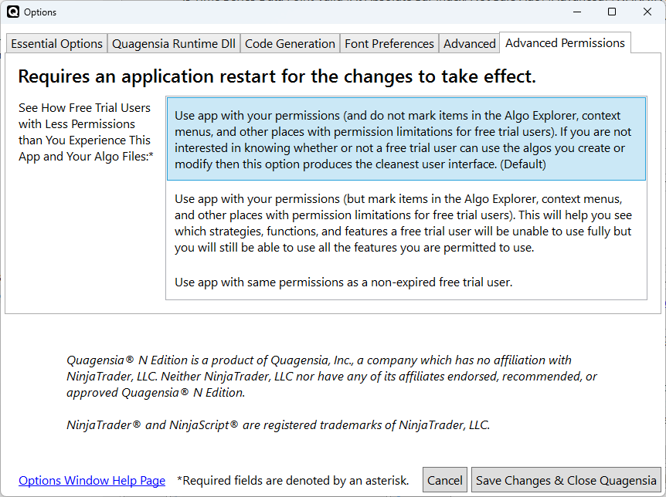Click the NinjaTrader registered trademarks notice

(x=278, y=425)
